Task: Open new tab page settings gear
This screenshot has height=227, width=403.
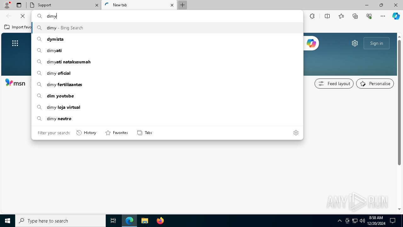Action: click(355, 43)
